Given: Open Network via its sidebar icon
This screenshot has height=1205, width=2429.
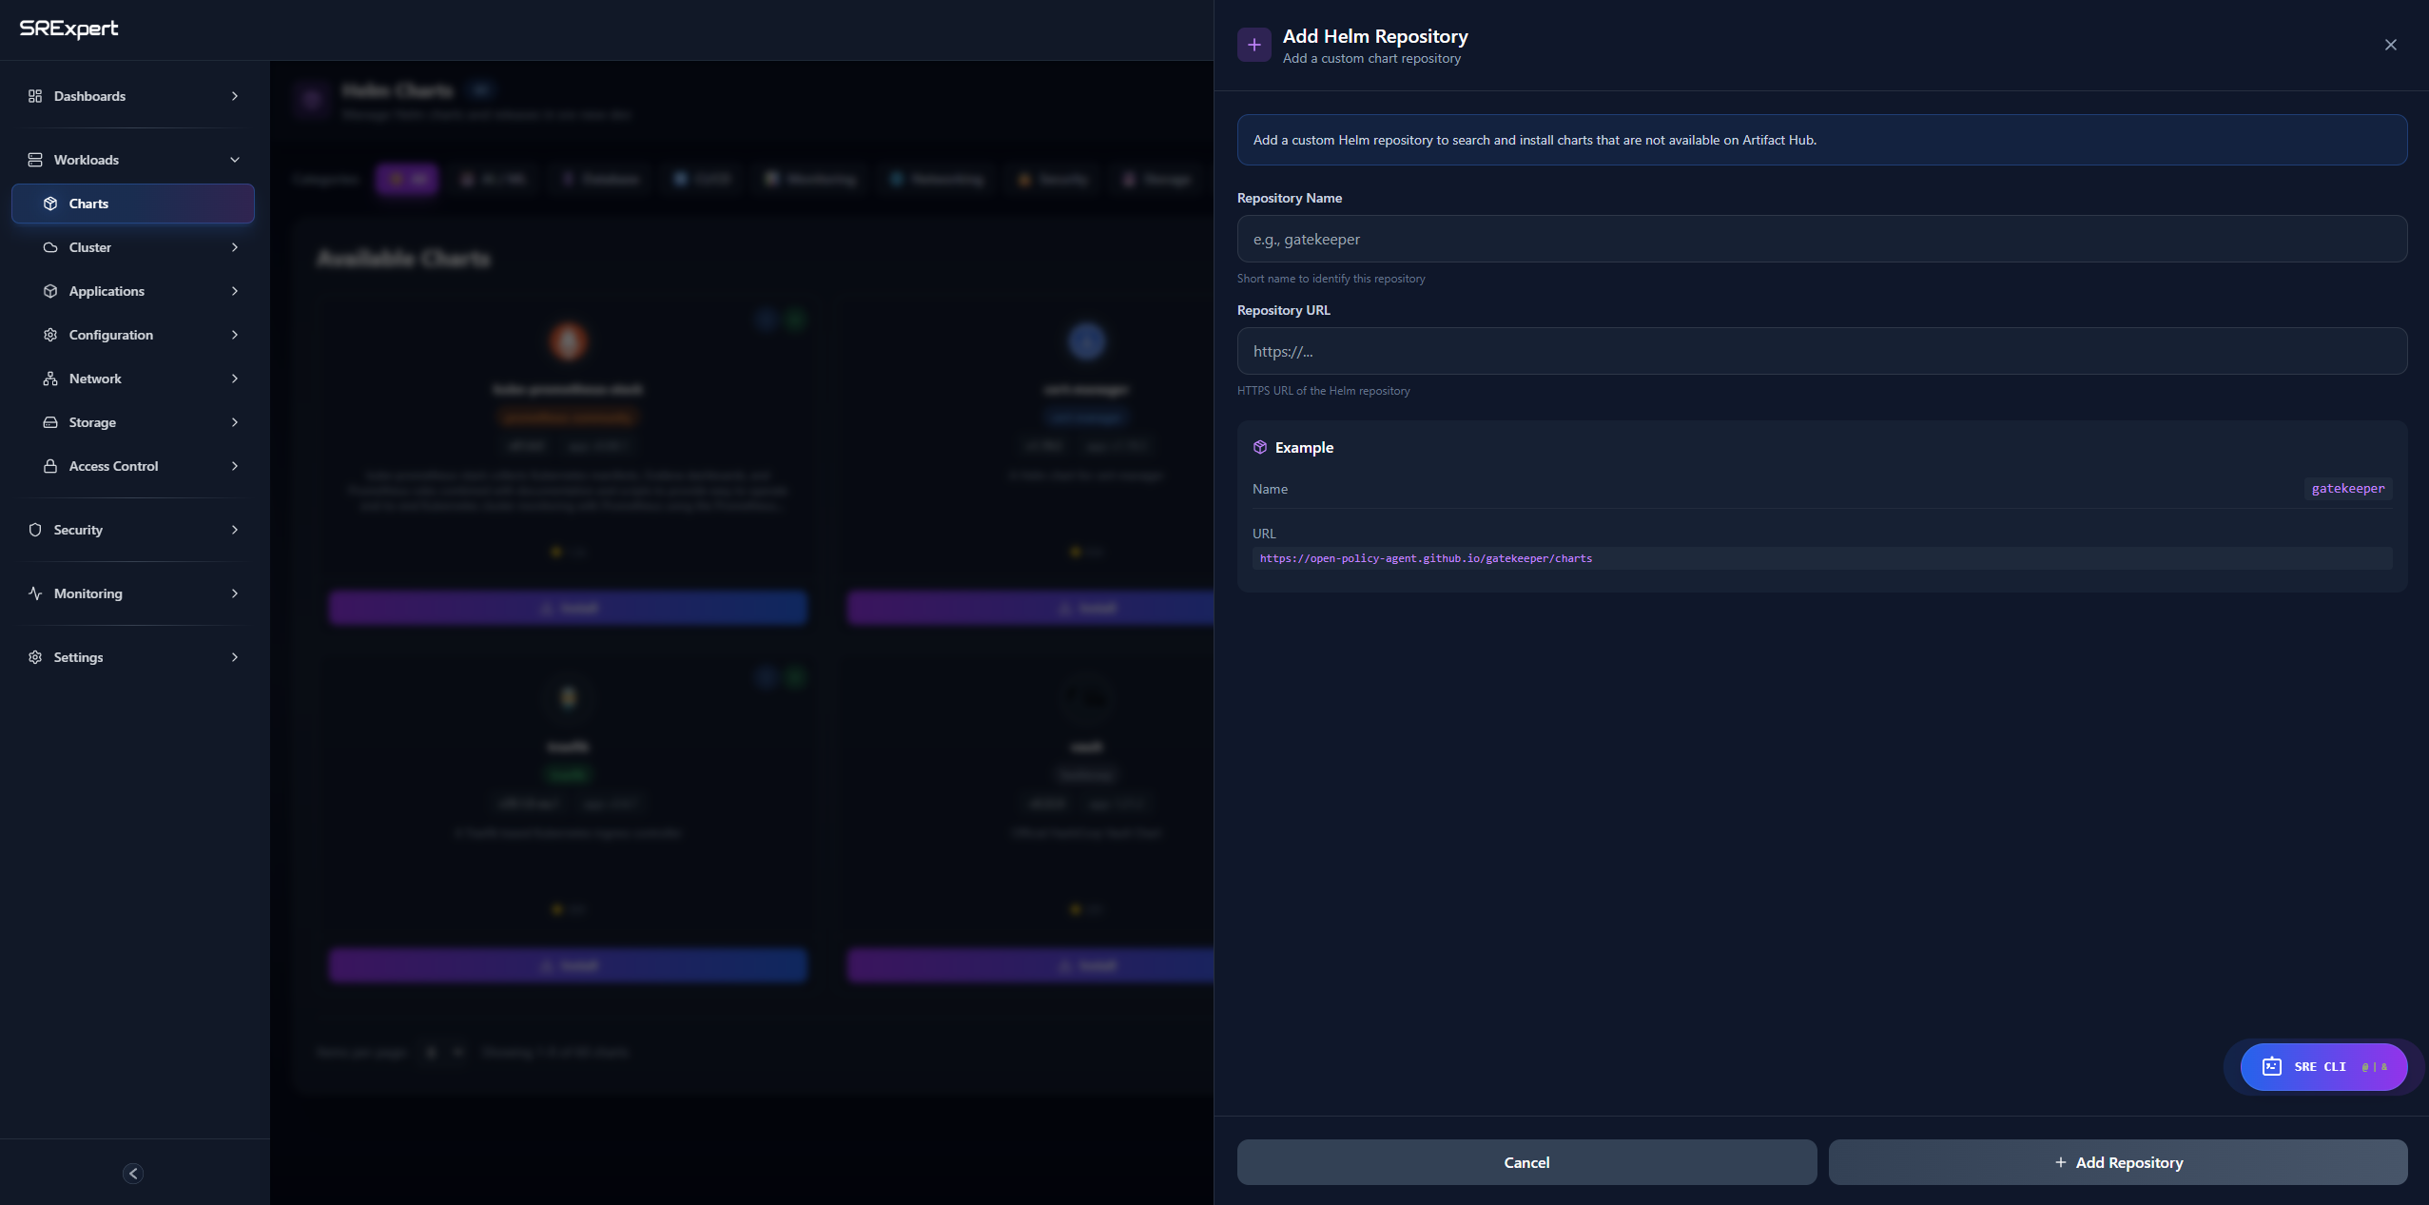Looking at the screenshot, I should tap(51, 379).
